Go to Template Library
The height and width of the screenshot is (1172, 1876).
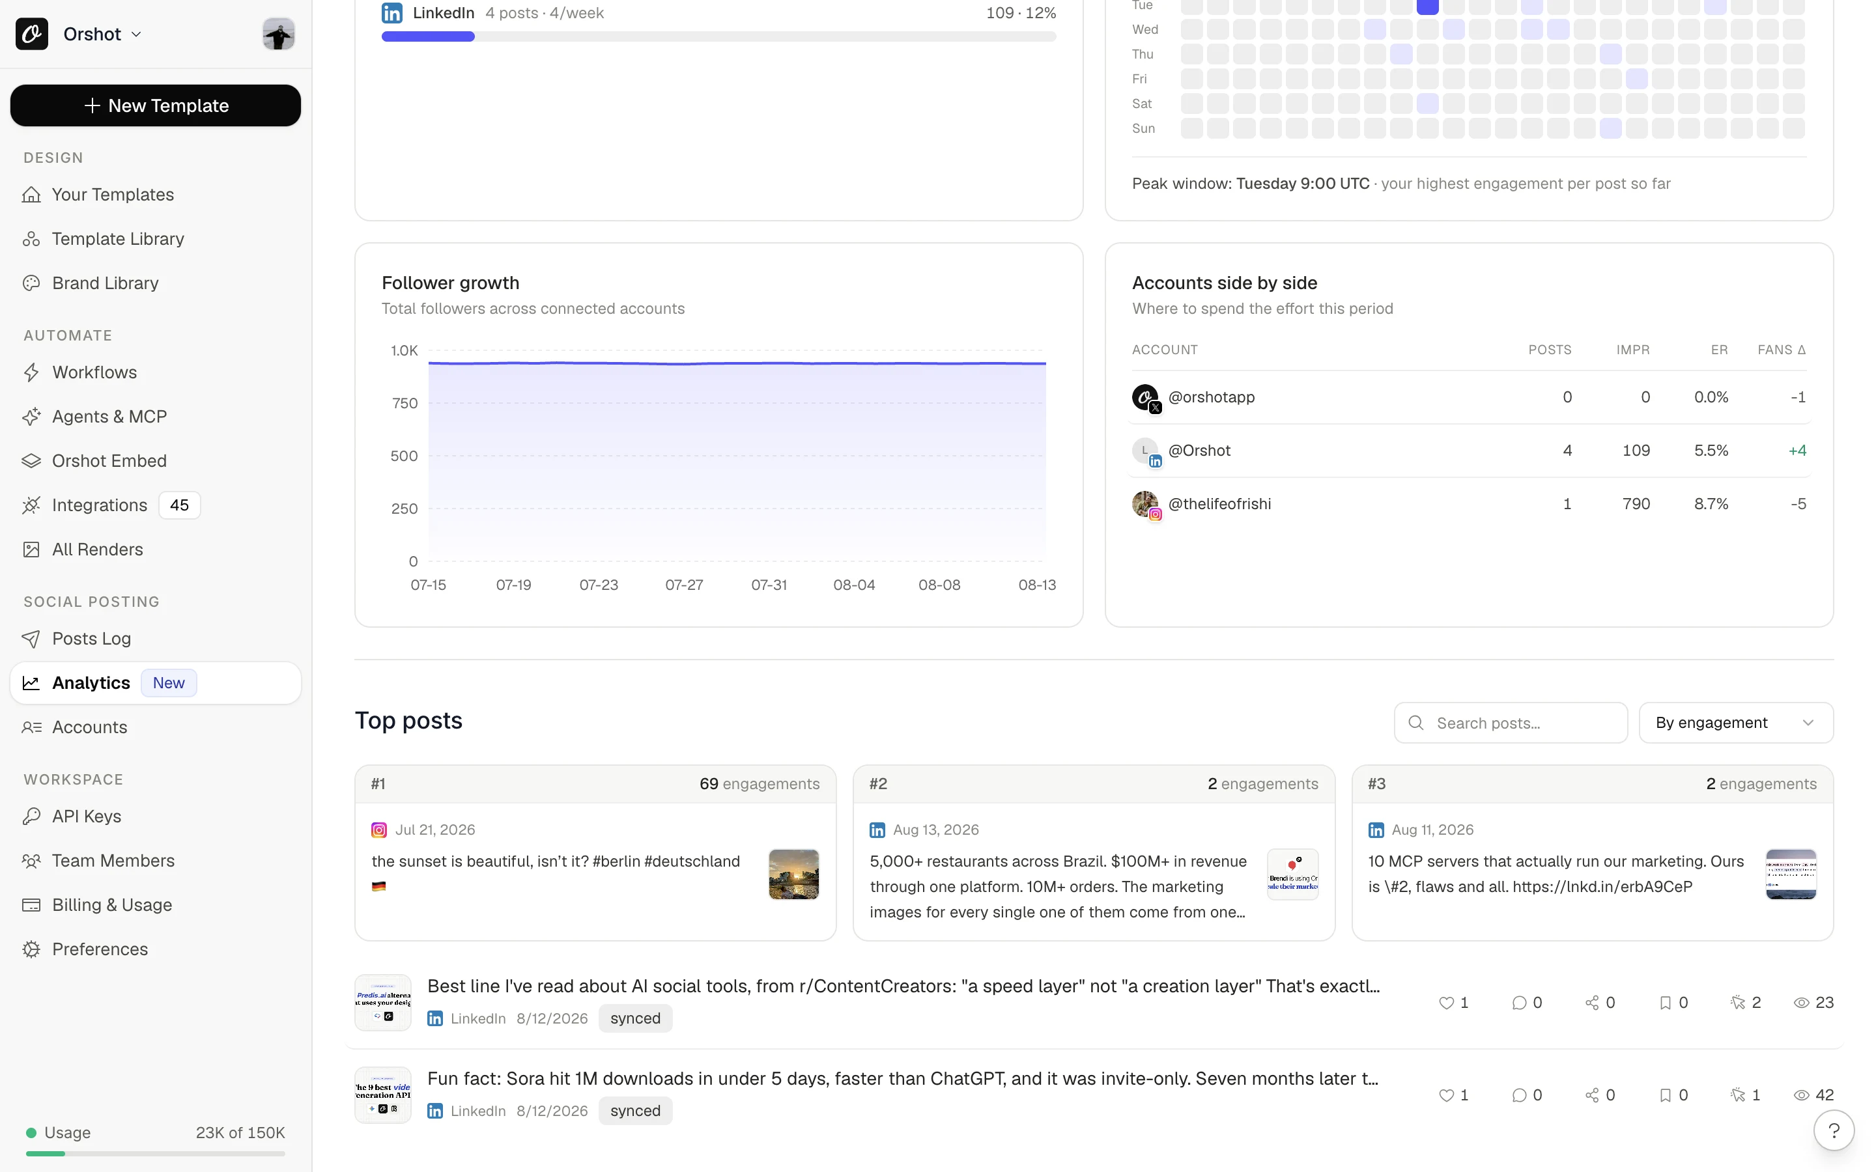[x=118, y=239]
